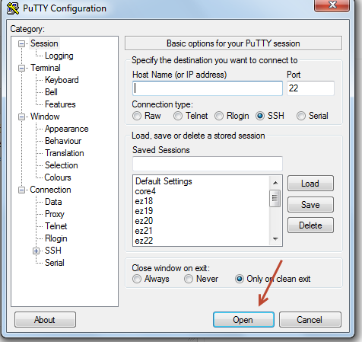Collapse the Connection tree node
This screenshot has height=342, width=362.
[22, 190]
